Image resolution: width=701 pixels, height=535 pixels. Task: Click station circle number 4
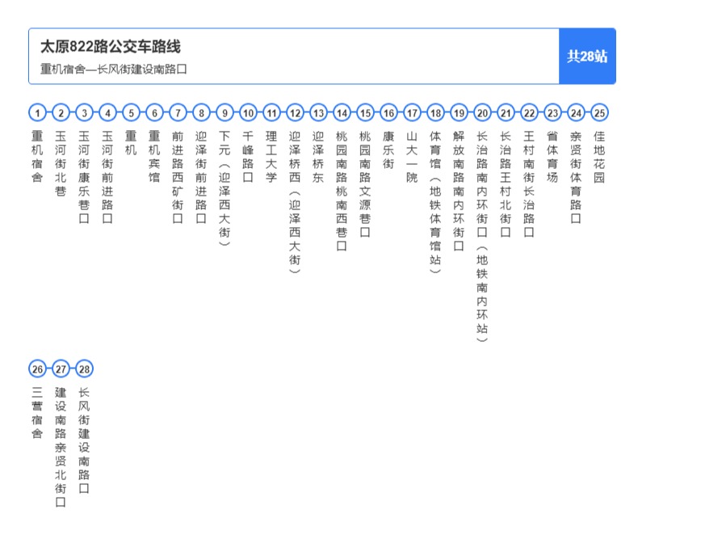point(107,112)
